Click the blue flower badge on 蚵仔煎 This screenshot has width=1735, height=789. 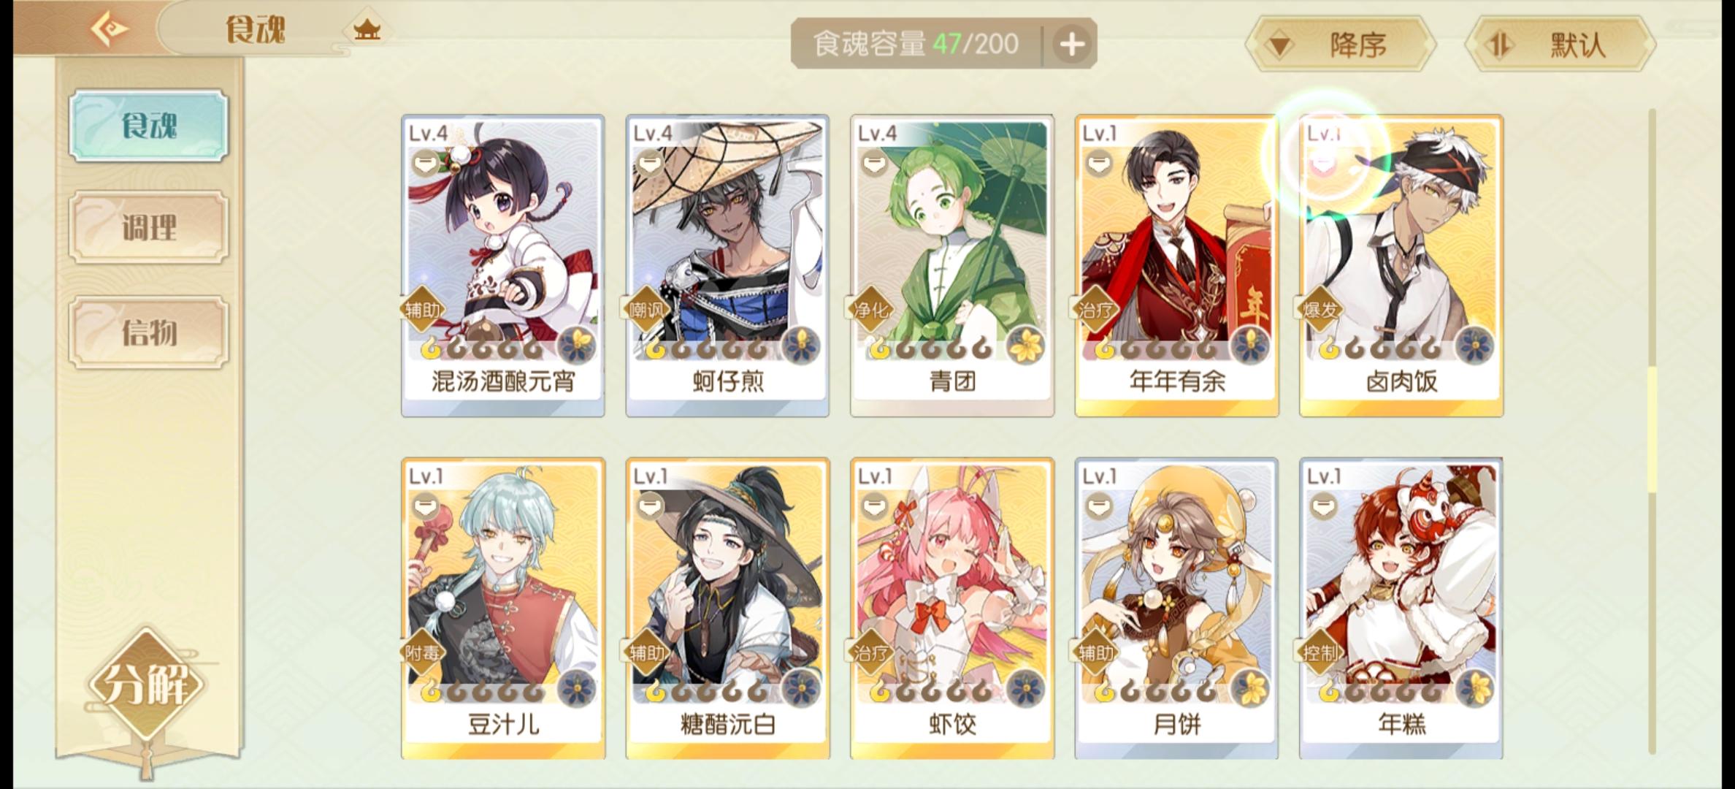tap(802, 345)
